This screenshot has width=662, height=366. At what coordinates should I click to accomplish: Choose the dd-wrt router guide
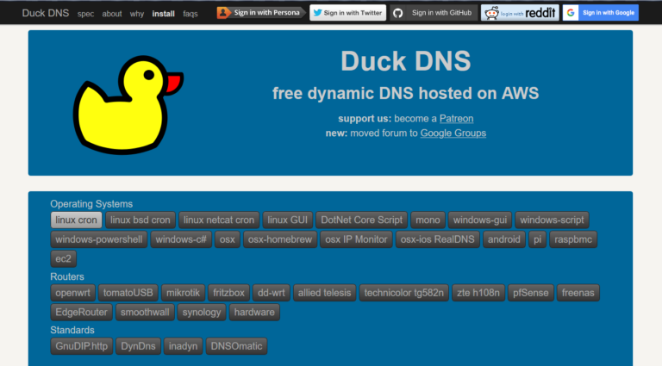click(272, 293)
